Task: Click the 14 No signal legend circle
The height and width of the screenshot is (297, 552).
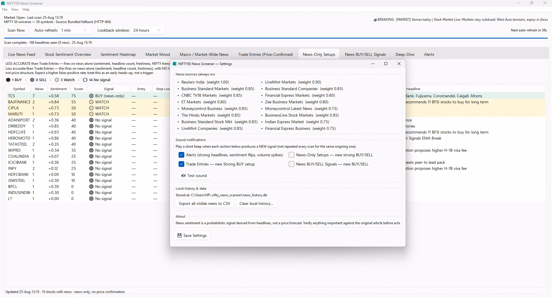Action: tap(85, 80)
